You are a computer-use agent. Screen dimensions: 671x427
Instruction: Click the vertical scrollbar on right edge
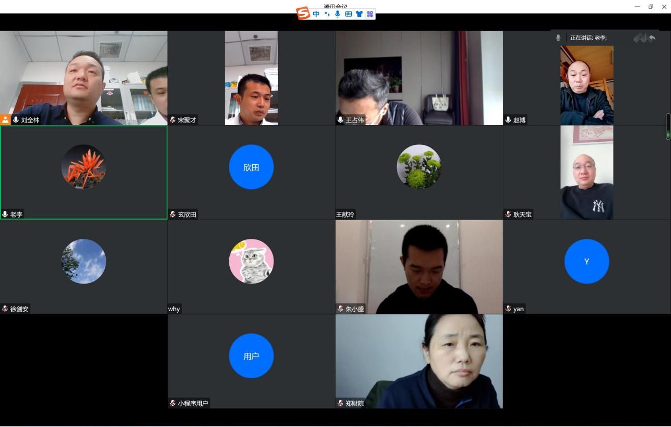coord(668,126)
